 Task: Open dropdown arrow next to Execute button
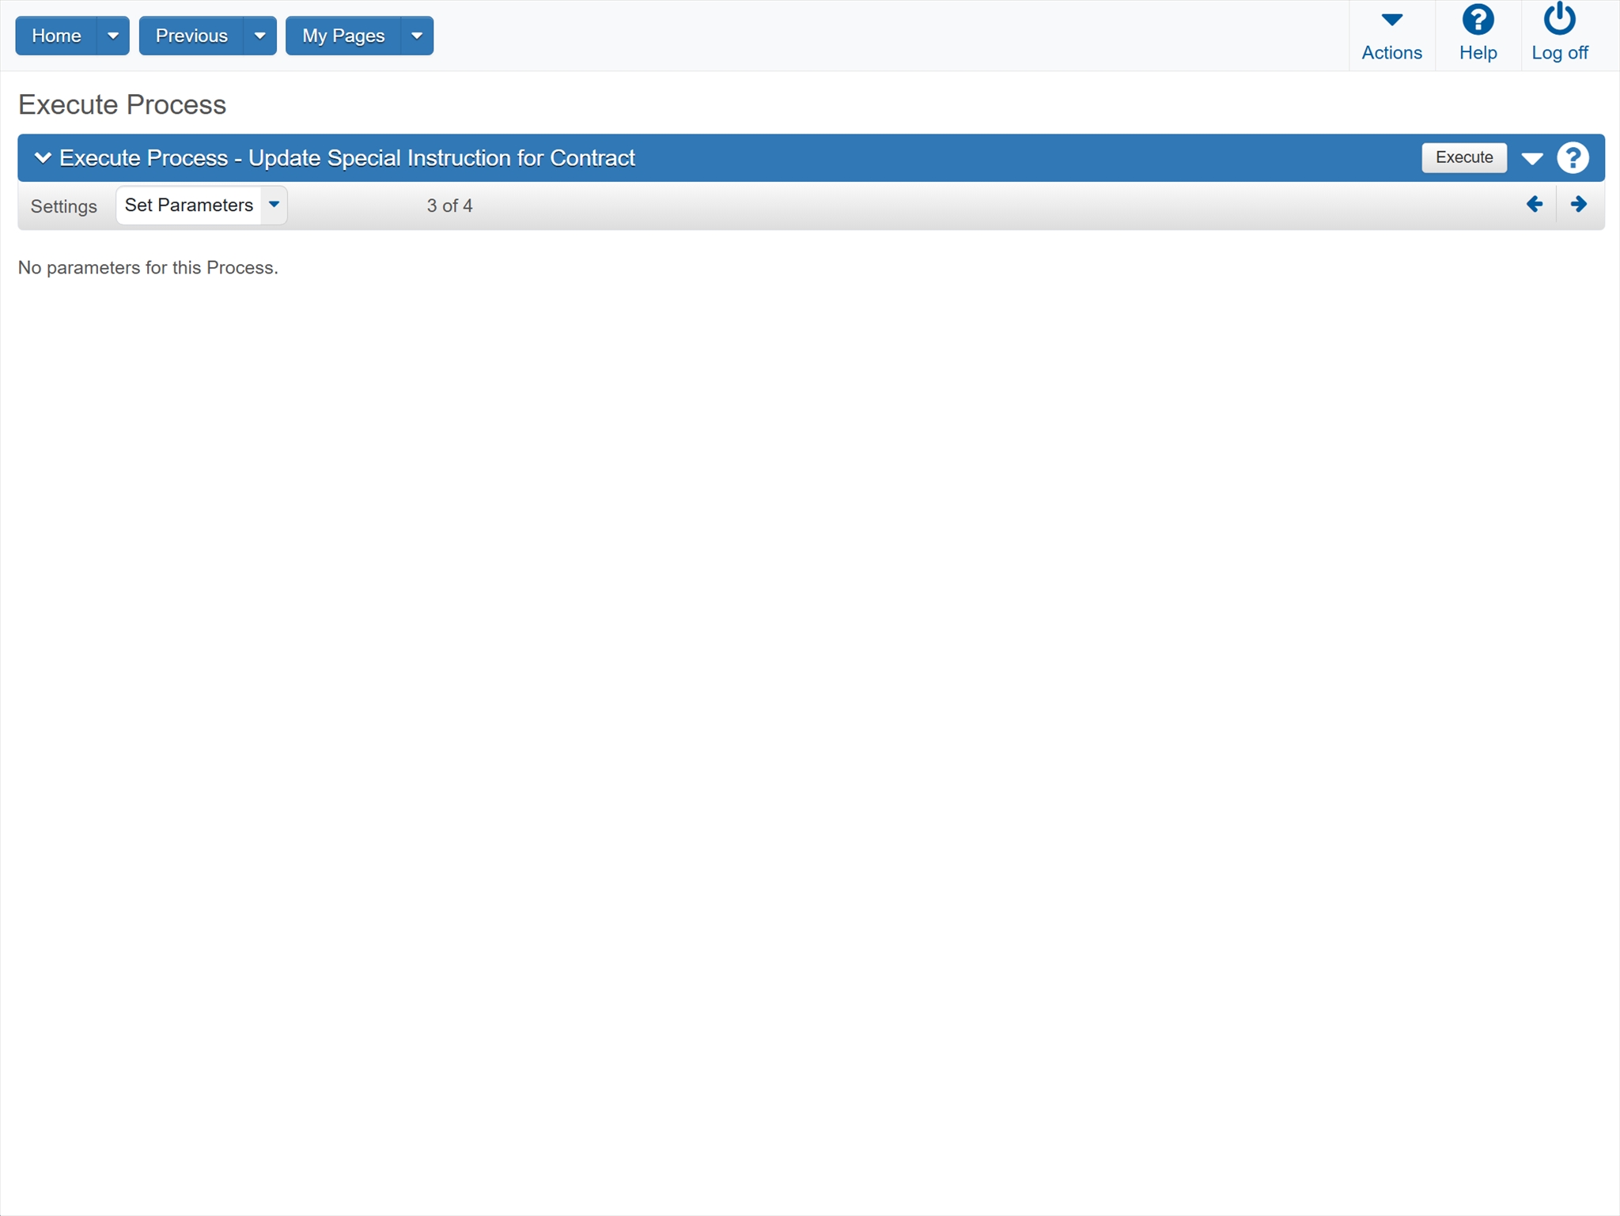(x=1532, y=158)
